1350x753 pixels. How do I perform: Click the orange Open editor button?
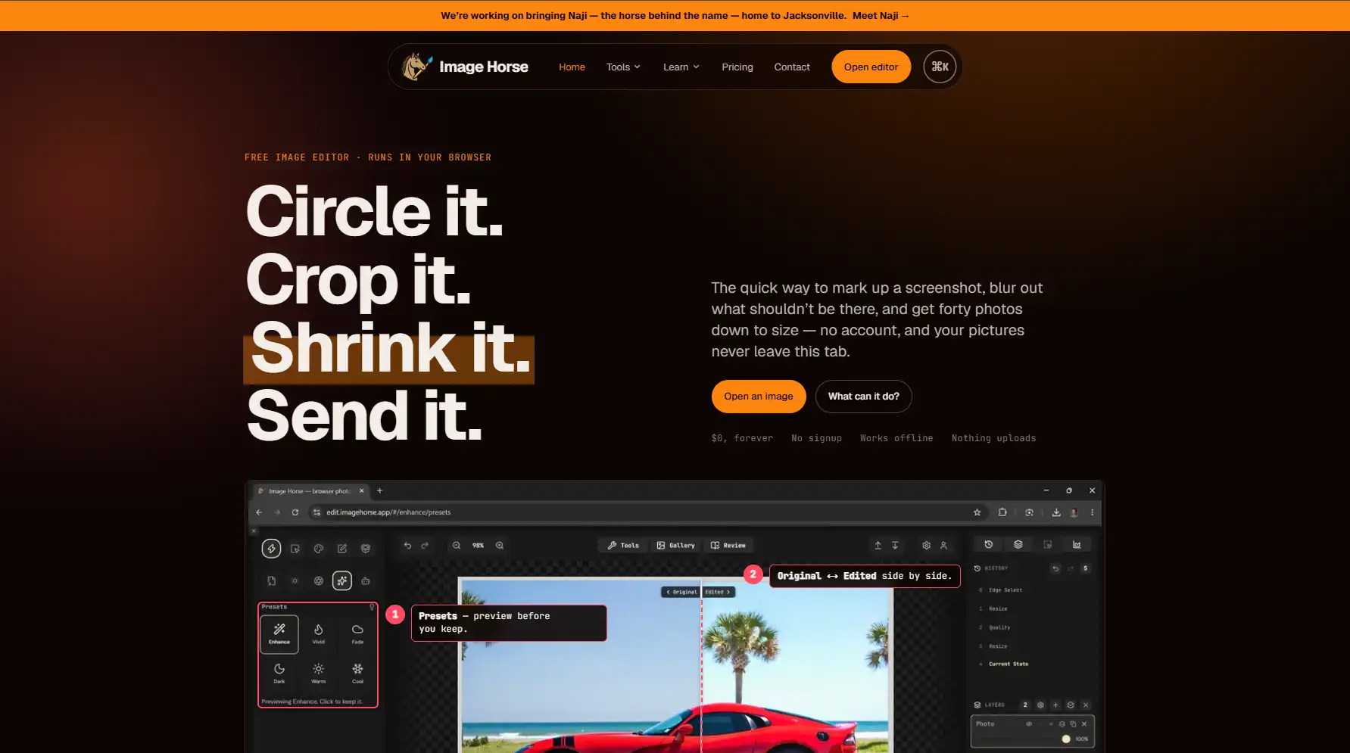(871, 67)
